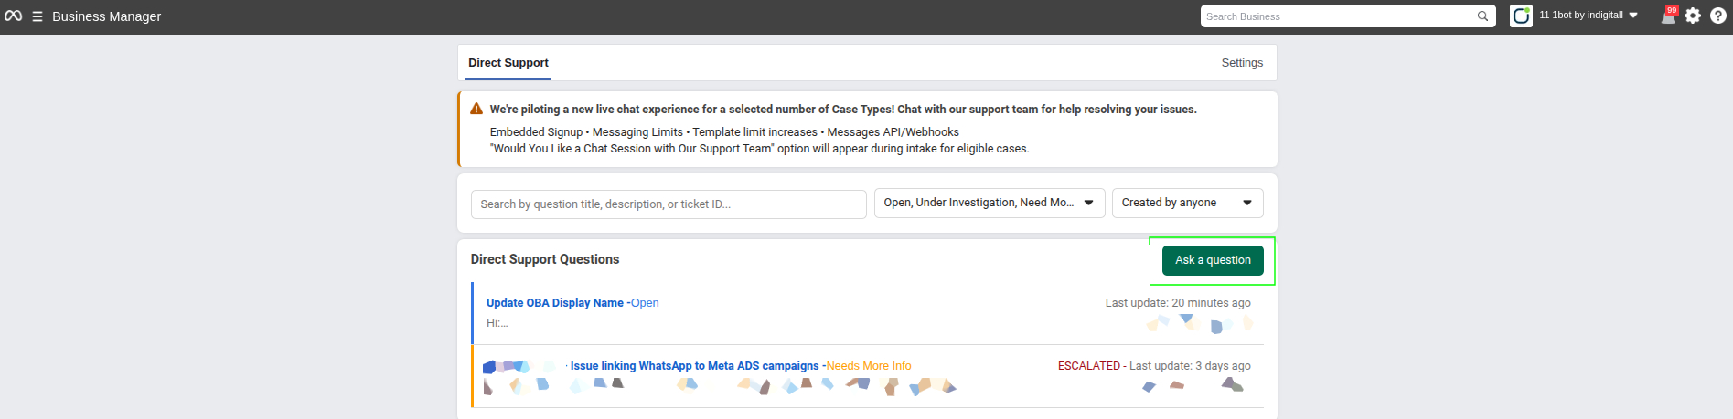Click the Ask a question button
This screenshot has height=419, width=1733.
[1213, 260]
